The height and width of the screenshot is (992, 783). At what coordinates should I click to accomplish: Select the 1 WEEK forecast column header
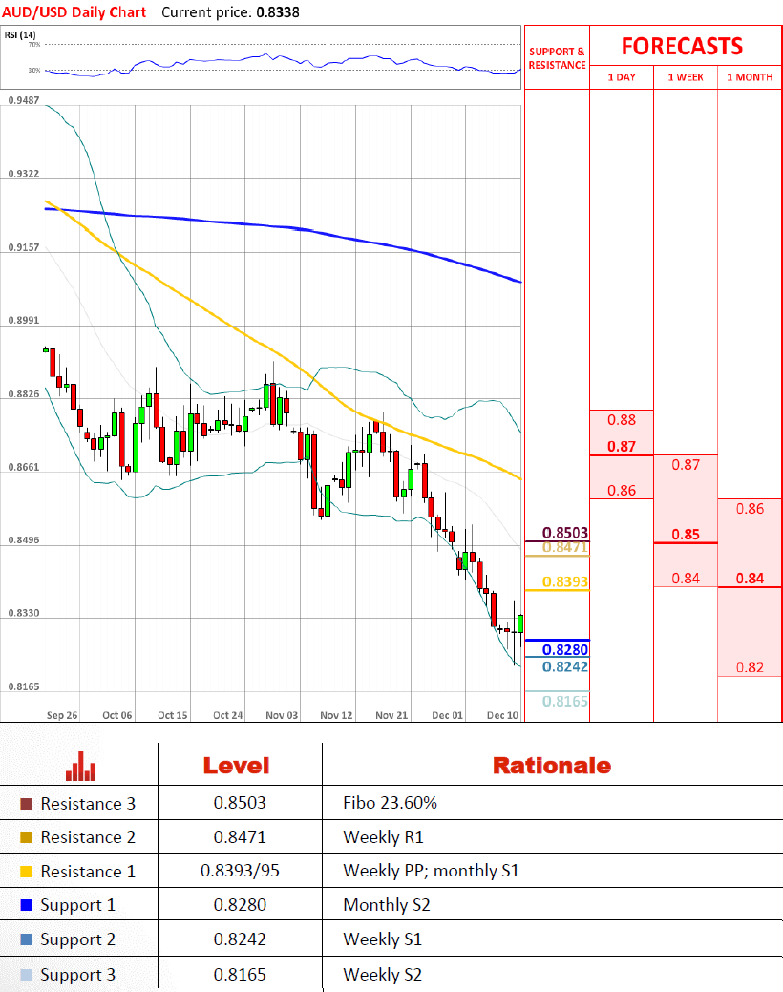[686, 77]
